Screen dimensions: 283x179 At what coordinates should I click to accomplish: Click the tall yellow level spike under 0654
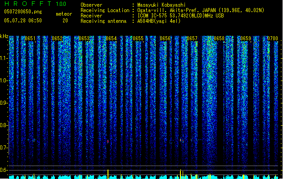(108, 174)
